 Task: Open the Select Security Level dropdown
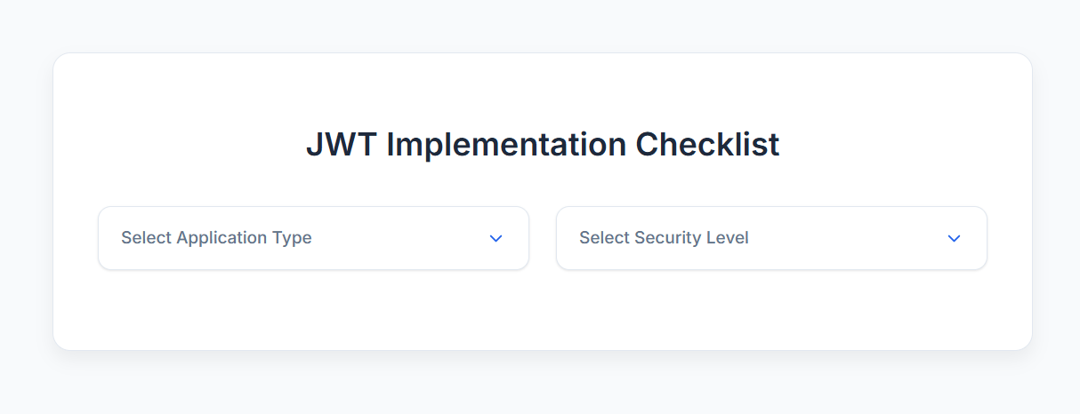pyautogui.click(x=771, y=238)
